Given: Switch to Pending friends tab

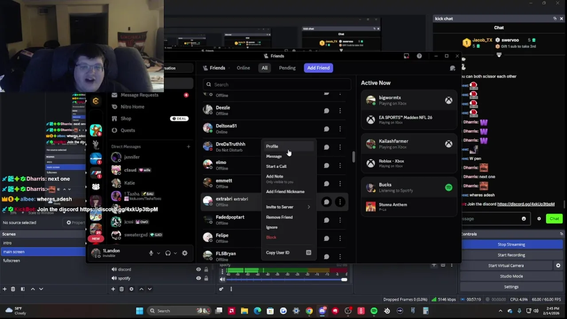Looking at the screenshot, I should pos(287,68).
